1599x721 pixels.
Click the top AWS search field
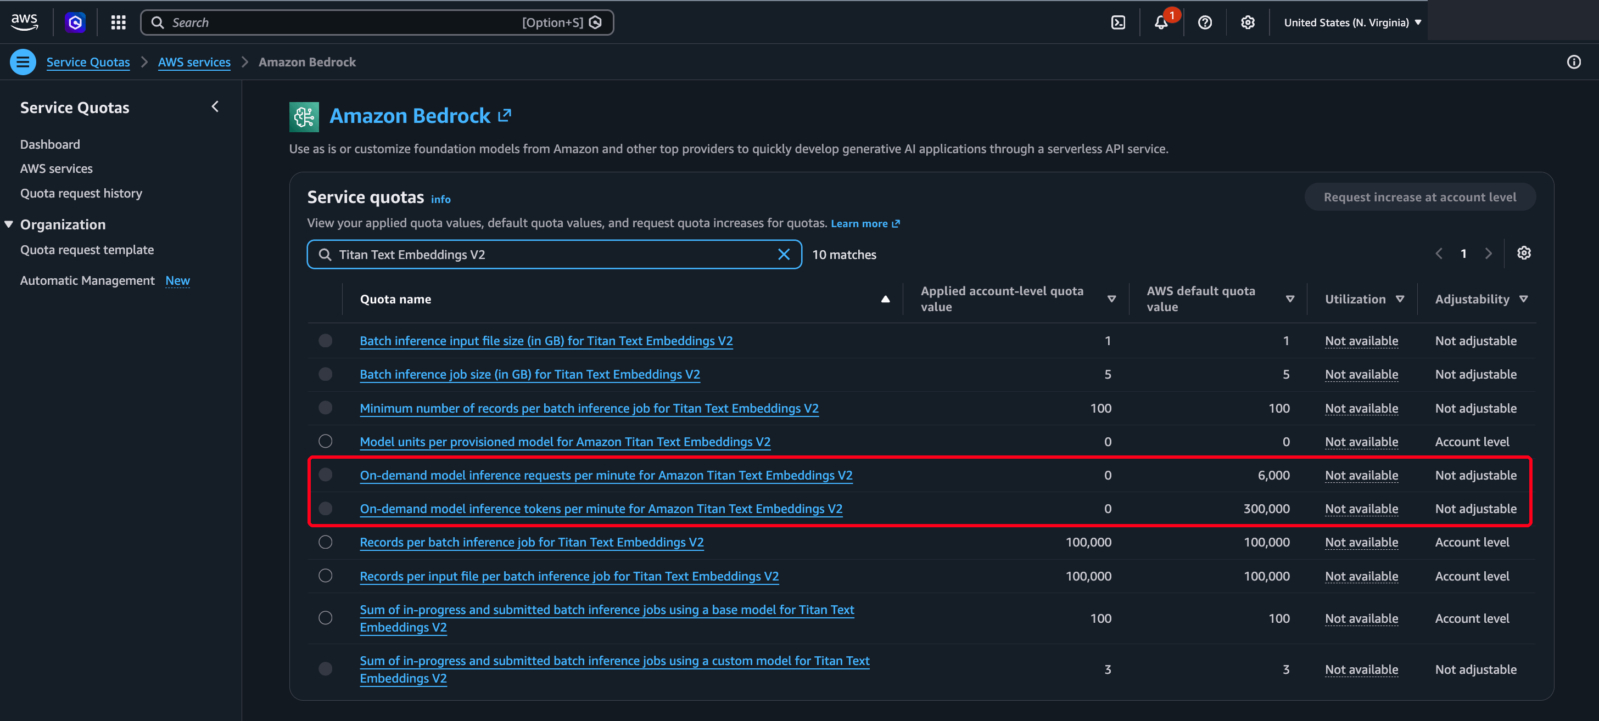[377, 22]
